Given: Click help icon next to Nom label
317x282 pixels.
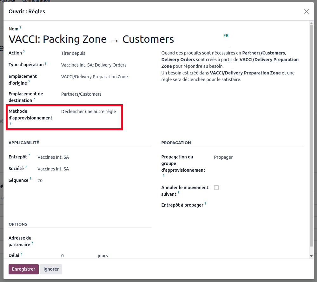Looking at the screenshot, I should pos(20,28).
